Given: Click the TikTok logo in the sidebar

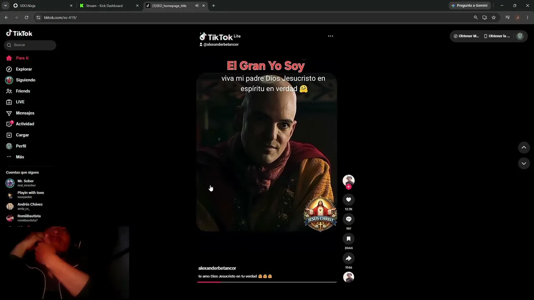Looking at the screenshot, I should 19,33.
